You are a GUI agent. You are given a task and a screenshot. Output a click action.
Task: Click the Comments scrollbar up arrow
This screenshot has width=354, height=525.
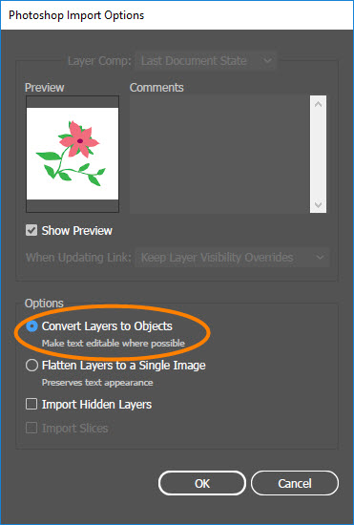[x=318, y=104]
